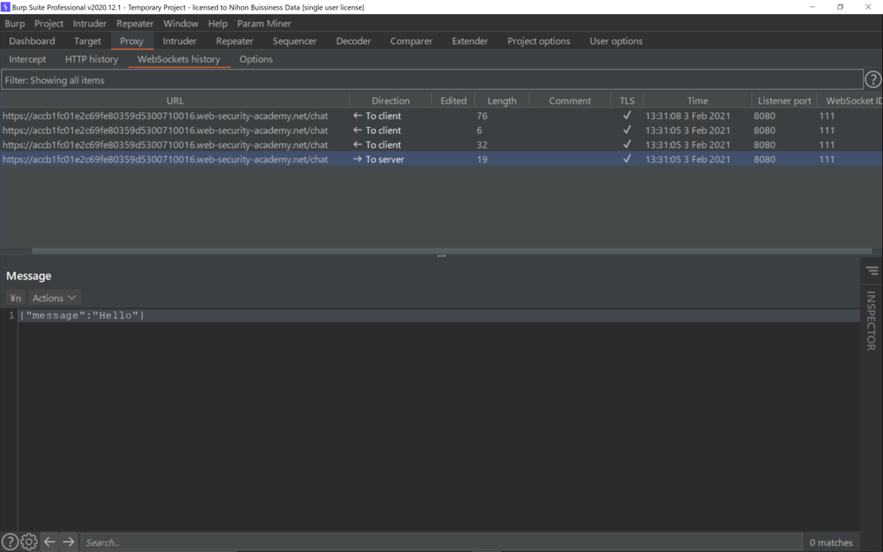This screenshot has width=883, height=552.
Task: Open the User options tab
Action: pos(616,41)
